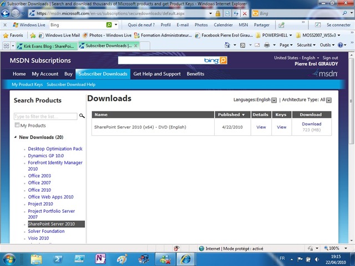The width and height of the screenshot is (355, 266).
Task: Click the add to favorites bar star icon
Action: (33, 35)
